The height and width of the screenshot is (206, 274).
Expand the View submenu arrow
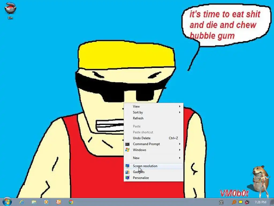click(180, 106)
